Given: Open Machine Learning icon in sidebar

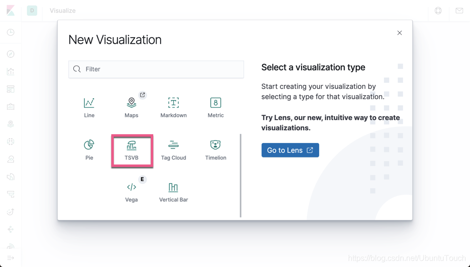Looking at the screenshot, I should pos(10,142).
